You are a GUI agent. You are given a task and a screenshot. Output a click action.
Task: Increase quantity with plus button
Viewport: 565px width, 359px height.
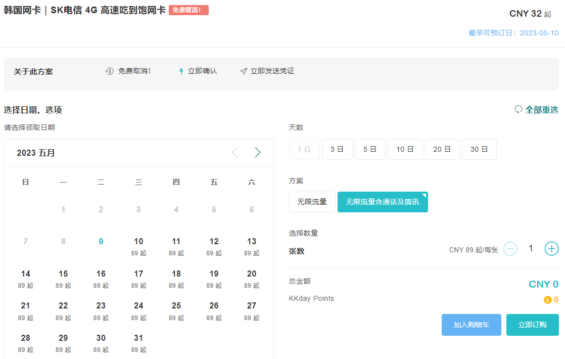click(x=551, y=249)
